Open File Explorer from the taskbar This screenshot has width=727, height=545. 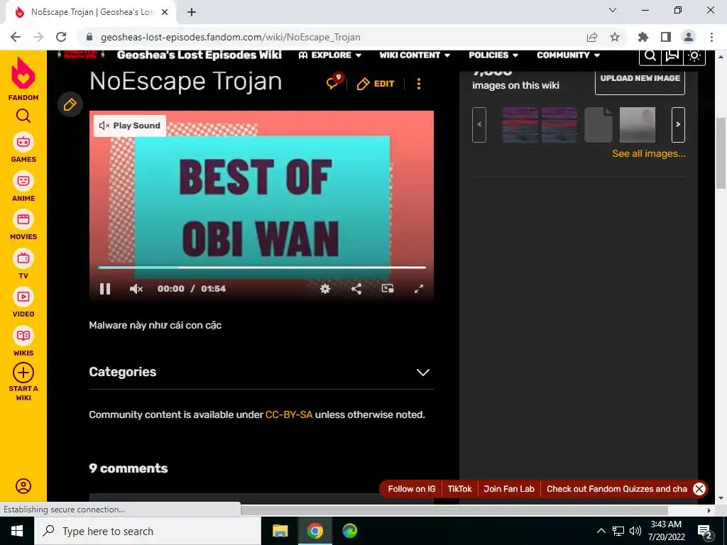coord(280,531)
